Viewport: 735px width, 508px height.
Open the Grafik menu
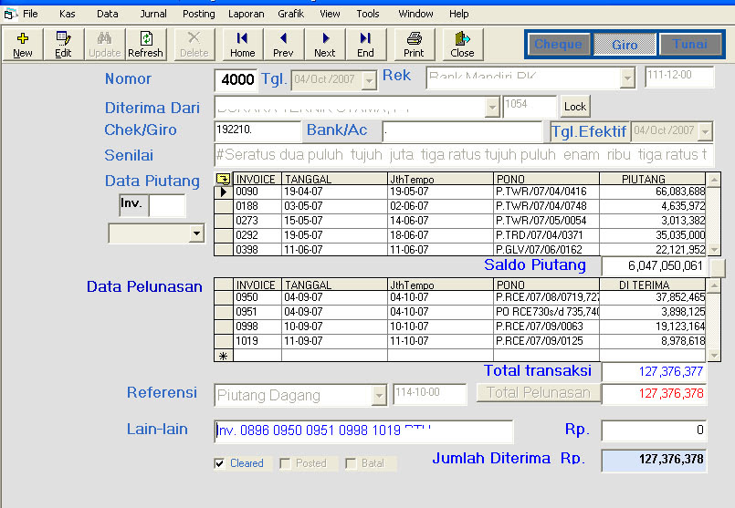pos(290,14)
